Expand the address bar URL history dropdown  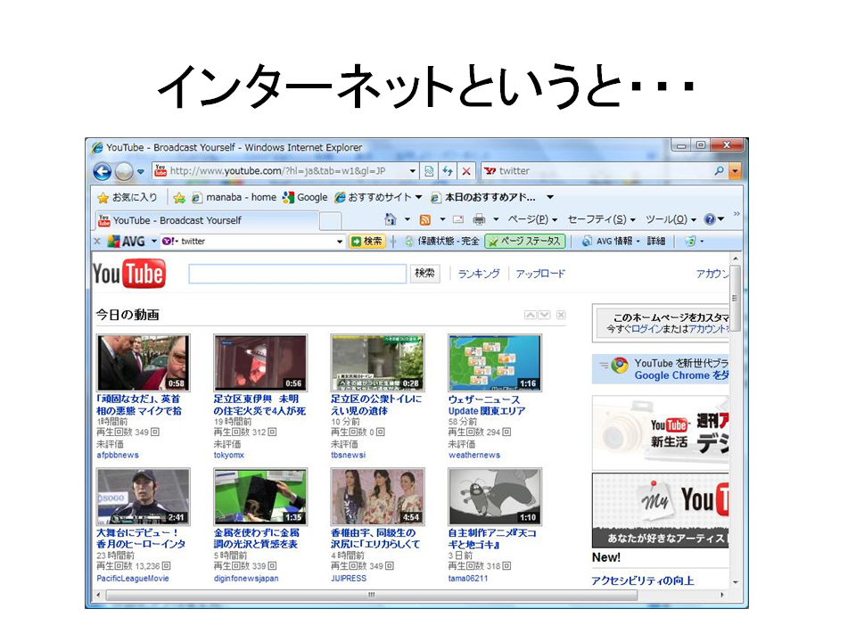pos(413,171)
